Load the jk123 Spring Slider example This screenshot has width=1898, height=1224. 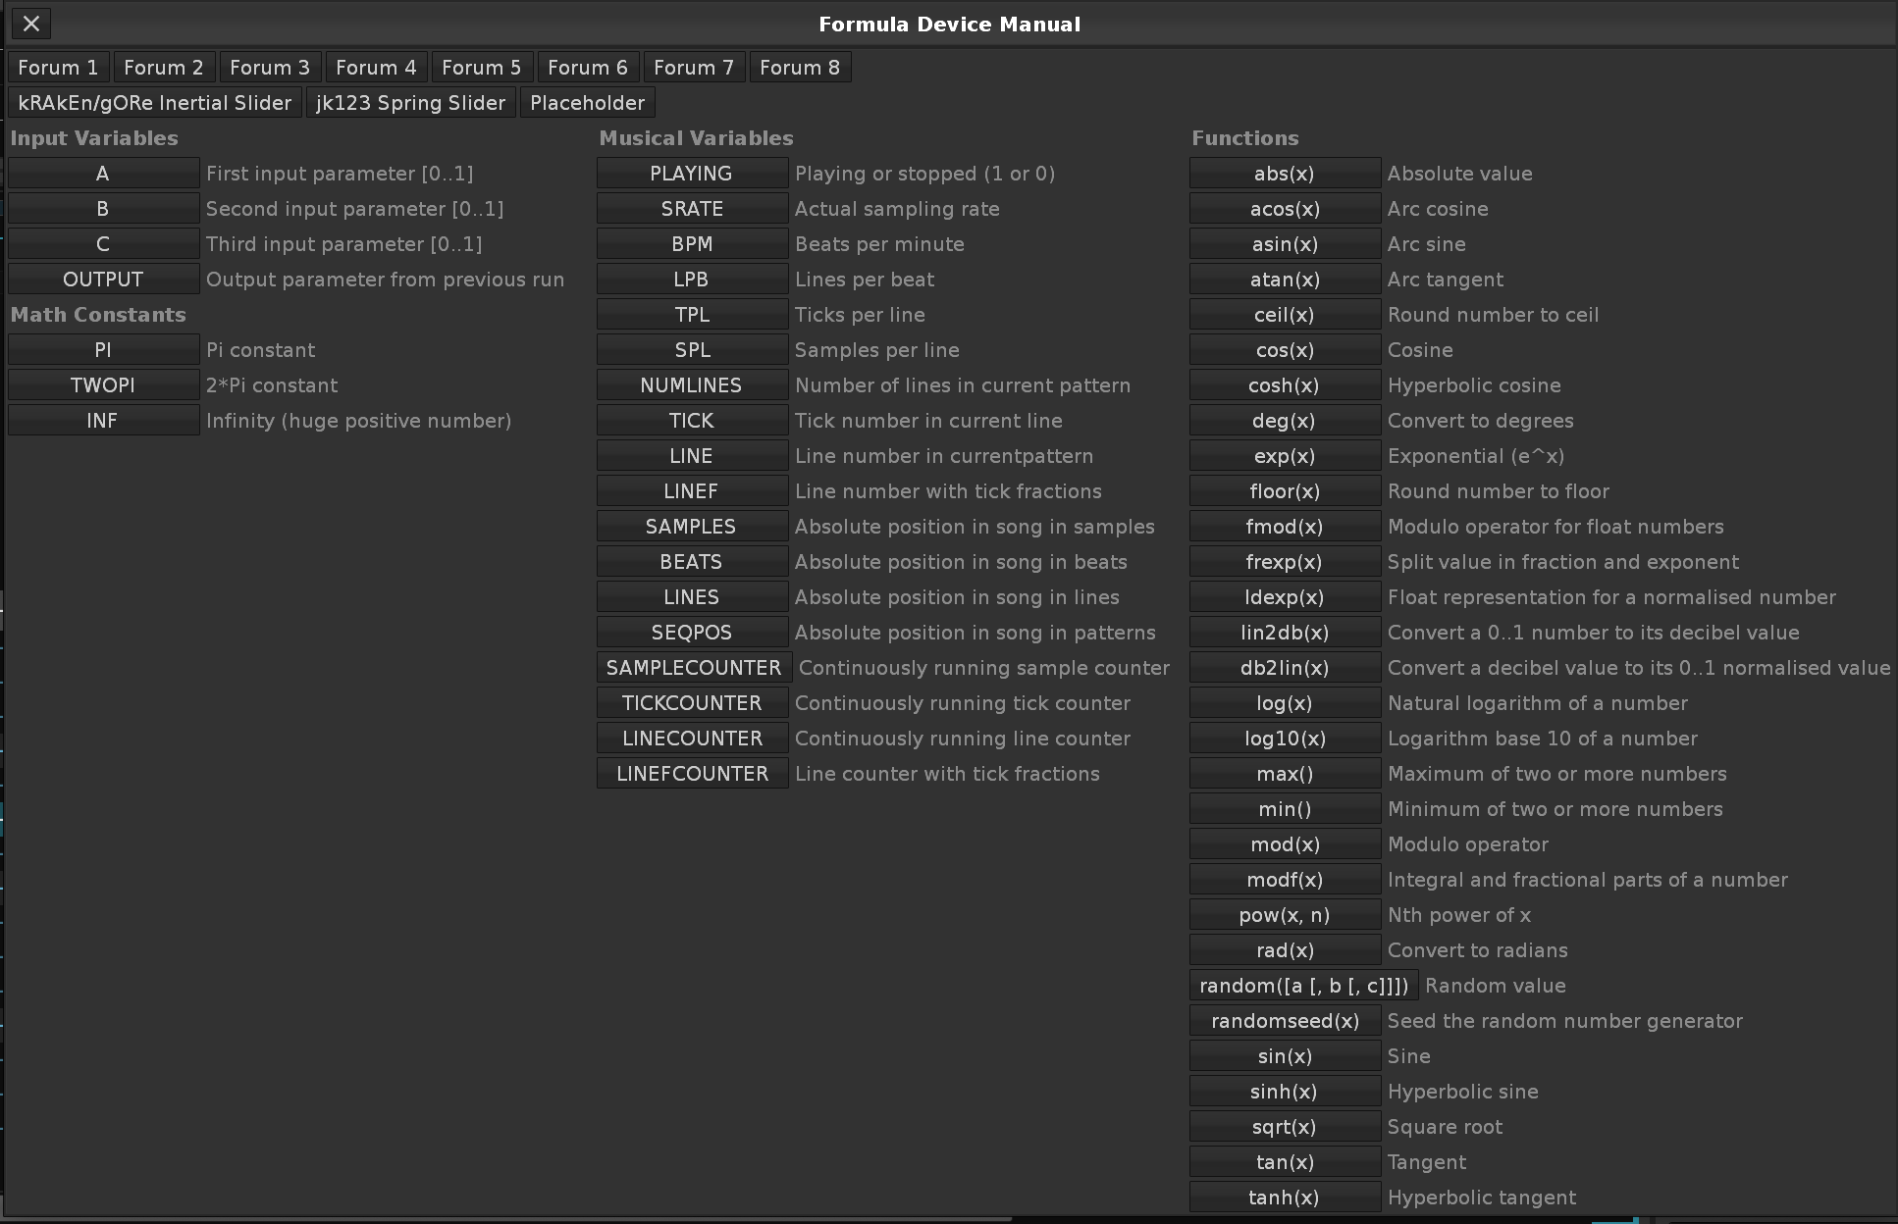coord(410,103)
